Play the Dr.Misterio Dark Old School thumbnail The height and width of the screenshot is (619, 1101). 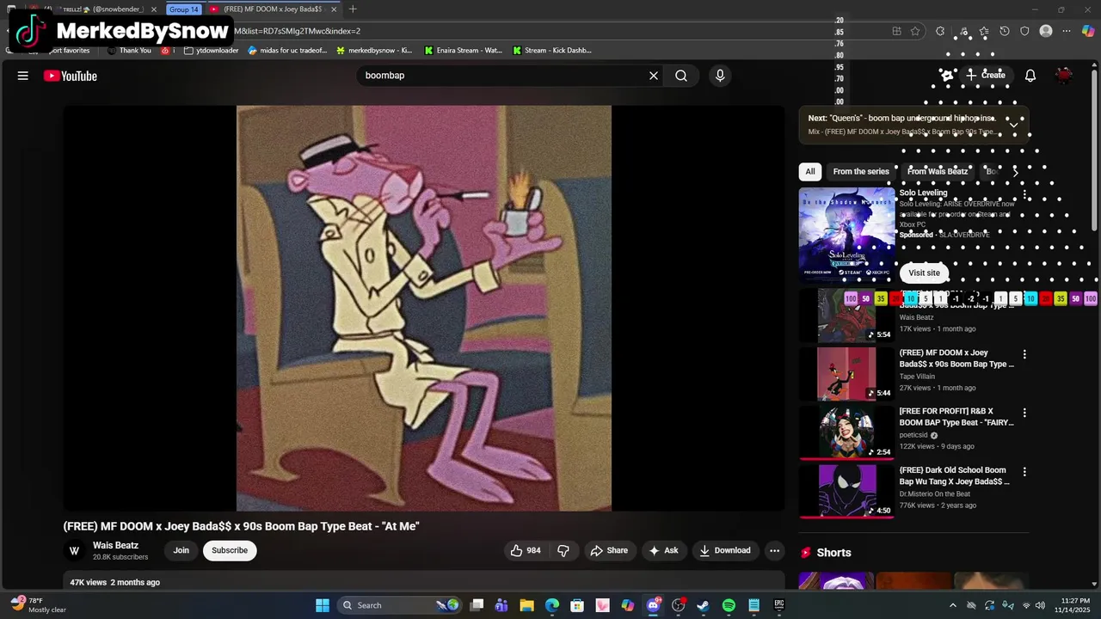click(x=846, y=491)
